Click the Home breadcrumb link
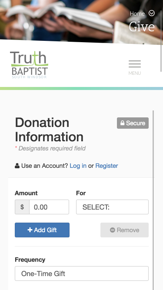Screen dimensions: 163x290 coord(137,13)
